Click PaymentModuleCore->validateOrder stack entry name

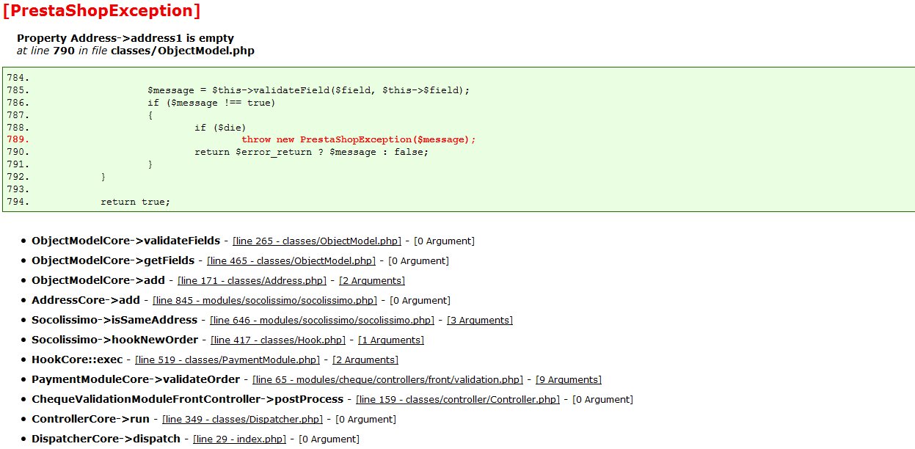[x=136, y=379]
